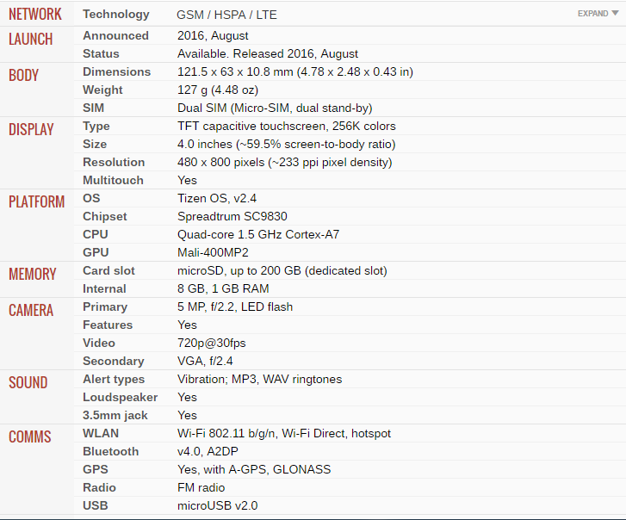The image size is (626, 520).
Task: Select the 3.5mm jack label
Action: [x=115, y=415]
